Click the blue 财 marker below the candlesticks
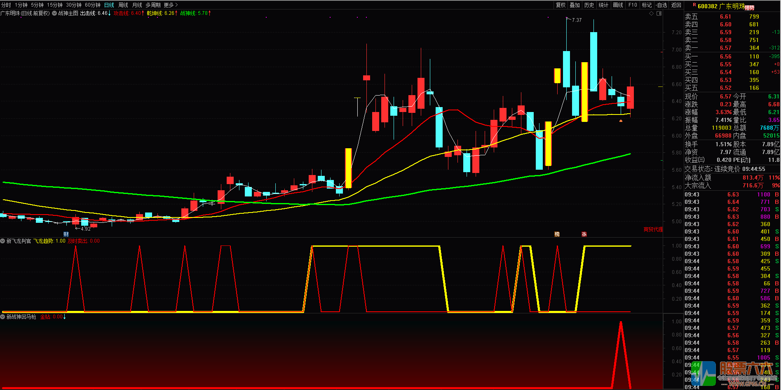This screenshot has width=781, height=390. click(66, 234)
